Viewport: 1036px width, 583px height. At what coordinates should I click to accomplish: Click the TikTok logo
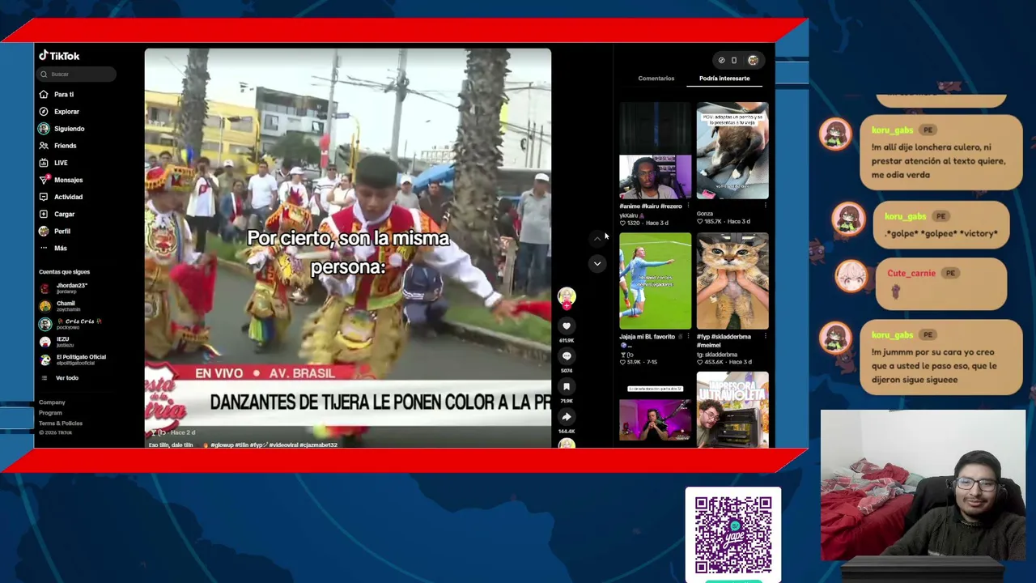pyautogui.click(x=59, y=56)
